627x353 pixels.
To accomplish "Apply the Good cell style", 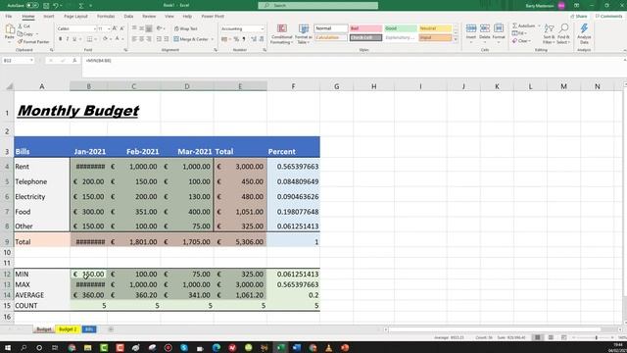I will [401, 28].
